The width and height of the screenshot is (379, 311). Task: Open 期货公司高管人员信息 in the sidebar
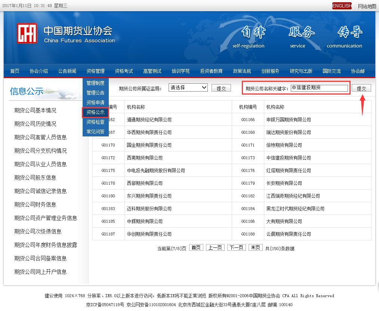pyautogui.click(x=40, y=137)
